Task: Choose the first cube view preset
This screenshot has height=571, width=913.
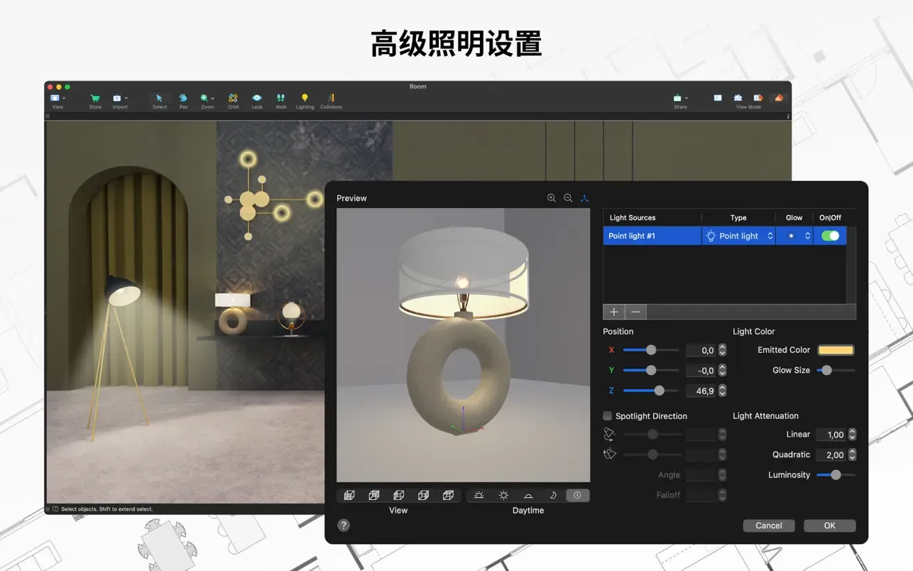Action: coord(349,496)
